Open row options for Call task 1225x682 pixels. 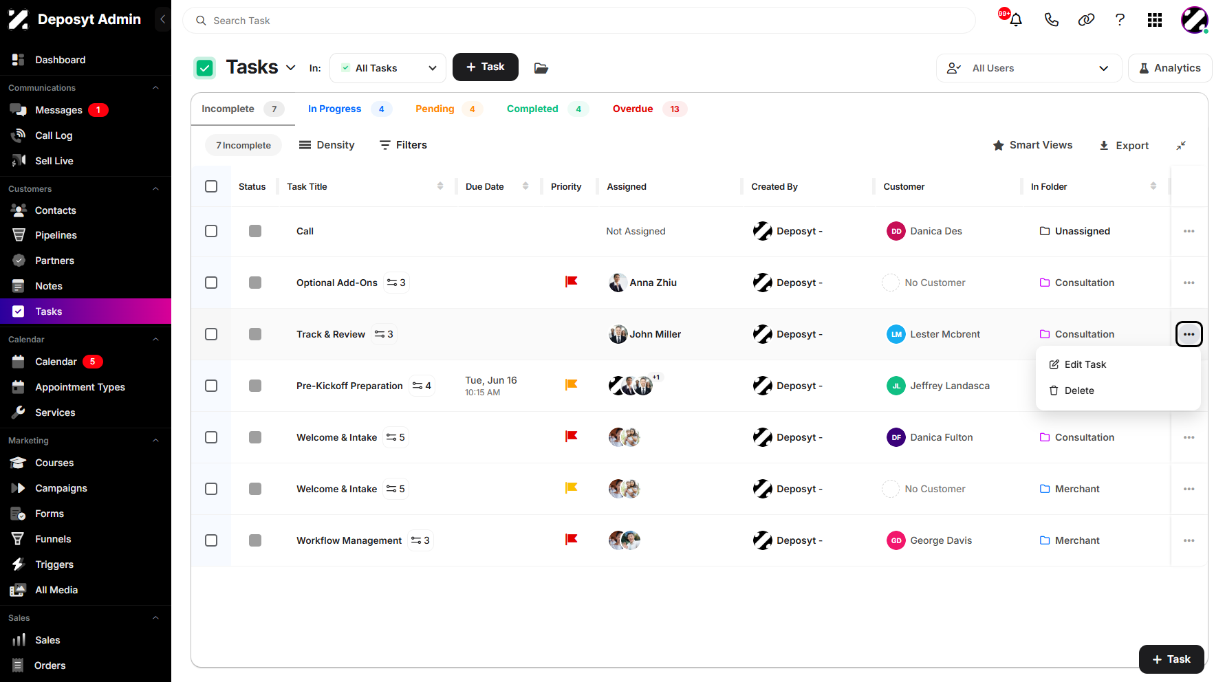pos(1189,231)
